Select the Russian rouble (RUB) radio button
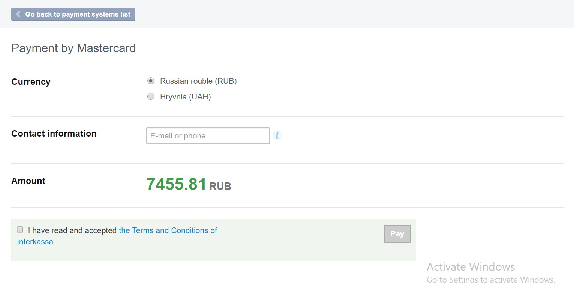The width and height of the screenshot is (574, 283). (151, 81)
